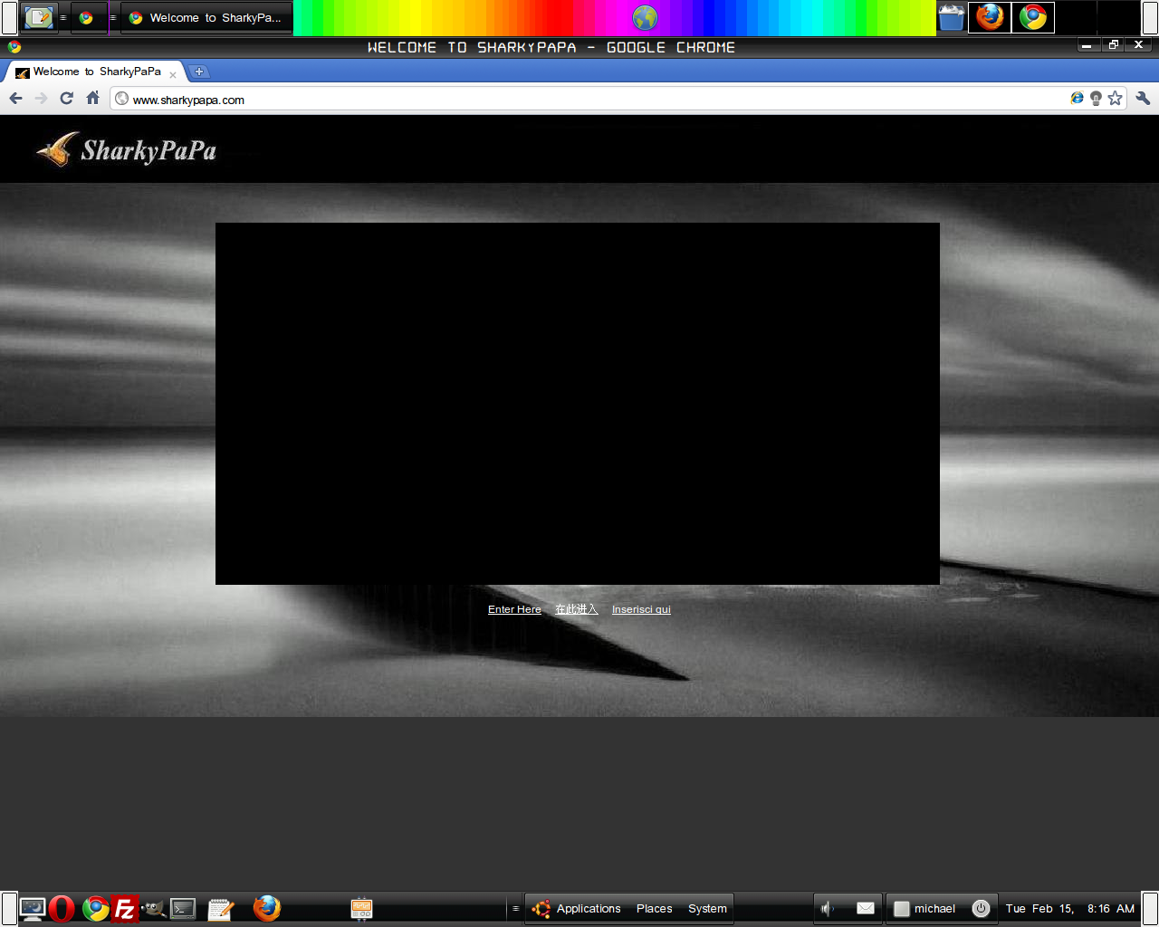Launch FileZilla from bottom panel
Screen dimensions: 1159x927
(124, 909)
